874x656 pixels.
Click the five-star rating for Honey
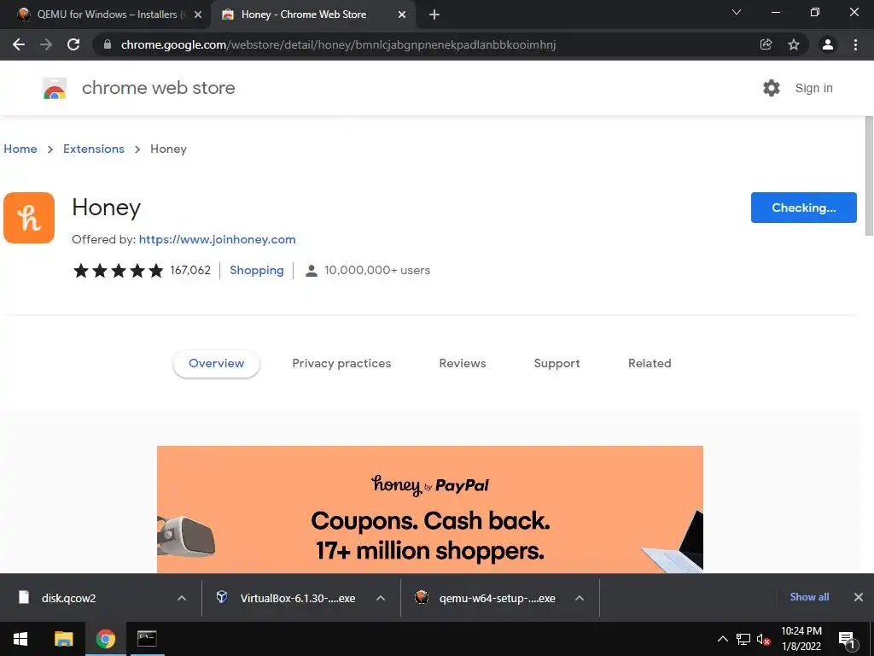(x=118, y=271)
